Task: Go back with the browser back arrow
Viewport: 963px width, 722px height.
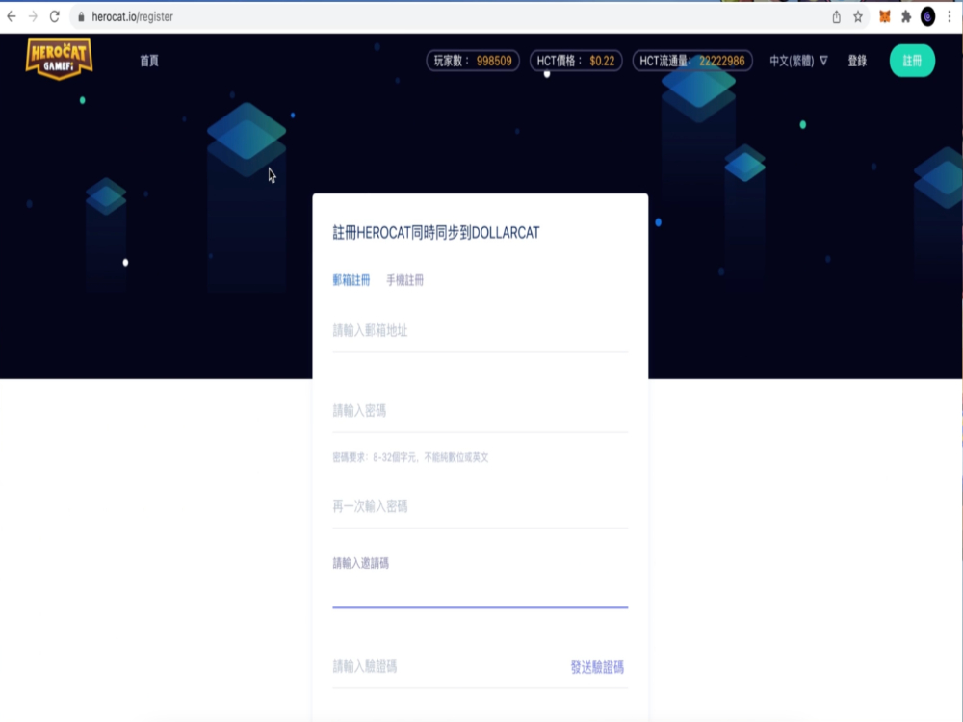Action: pos(11,16)
